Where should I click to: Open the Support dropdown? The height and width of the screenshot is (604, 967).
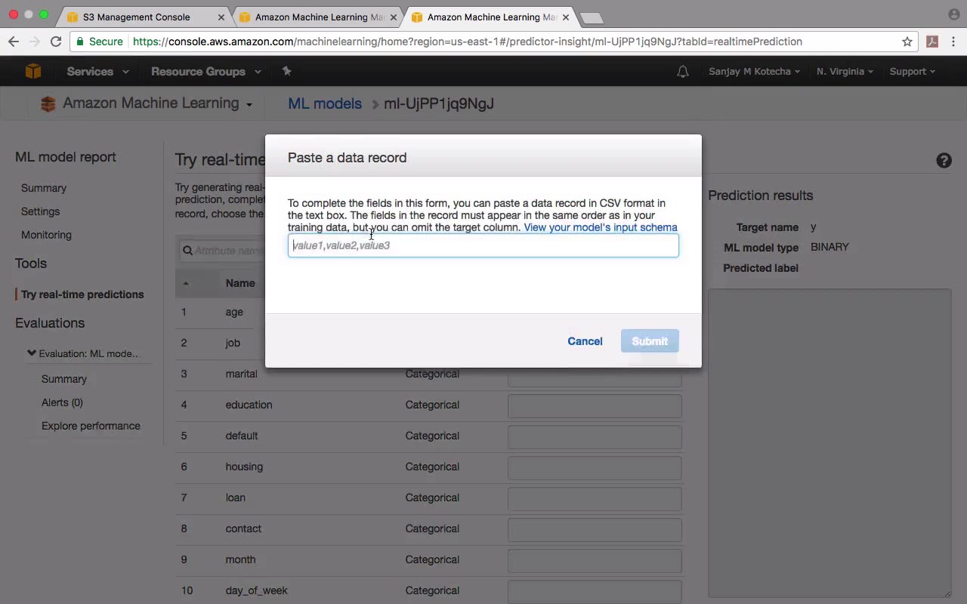(x=912, y=72)
